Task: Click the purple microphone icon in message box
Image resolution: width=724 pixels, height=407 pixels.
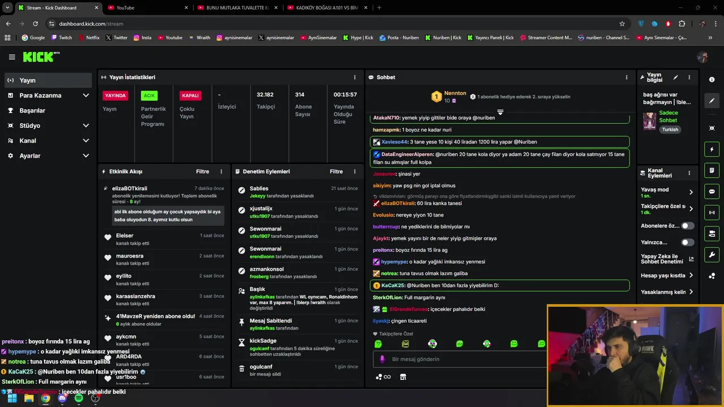Action: pyautogui.click(x=382, y=359)
